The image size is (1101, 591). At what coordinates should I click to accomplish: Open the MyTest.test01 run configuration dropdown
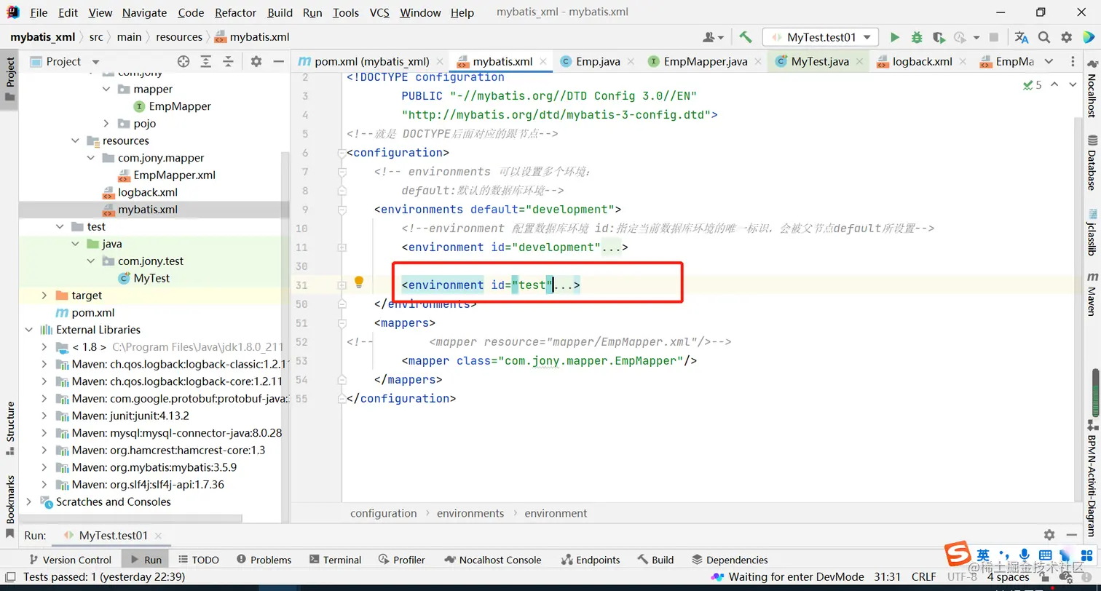point(821,37)
